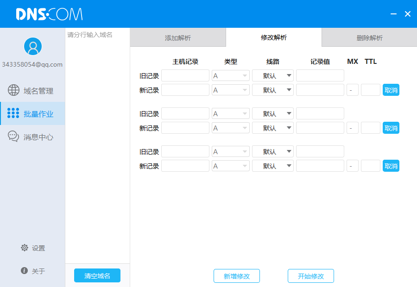Click the user avatar icon

(33, 46)
